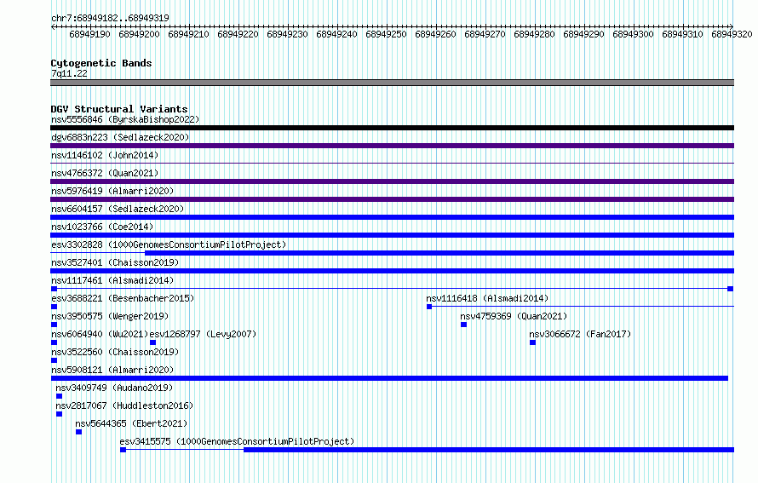Screen dimensions: 758x483
Task: Open nsv3066672 (Fan2017) label
Action: tap(580, 334)
